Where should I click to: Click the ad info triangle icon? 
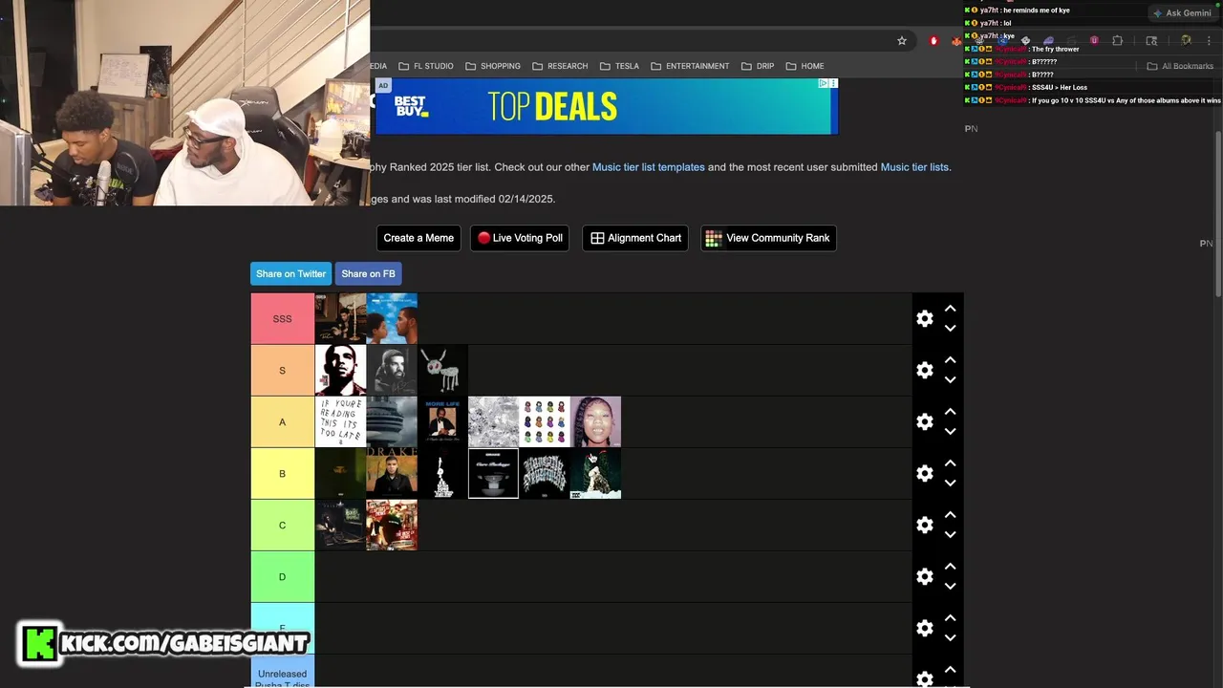824,83
